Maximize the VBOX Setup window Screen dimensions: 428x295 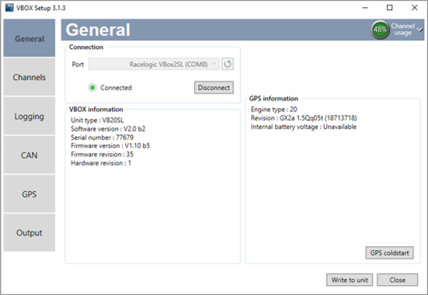click(390, 8)
